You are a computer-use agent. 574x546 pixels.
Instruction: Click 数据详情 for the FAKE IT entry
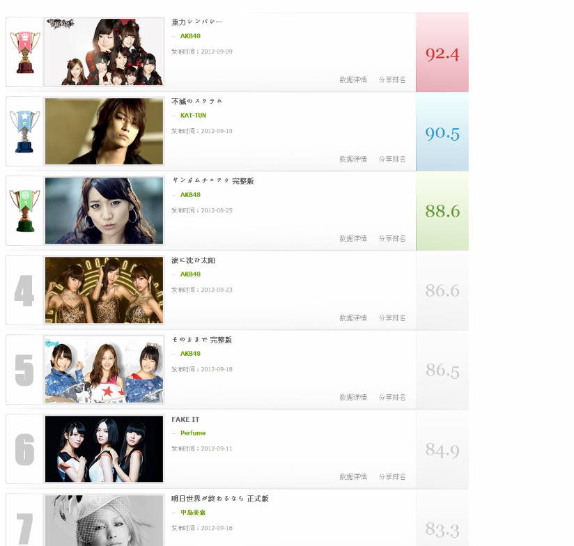(353, 476)
